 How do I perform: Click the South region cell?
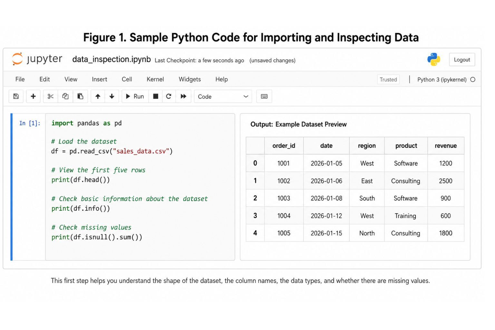[x=367, y=198]
